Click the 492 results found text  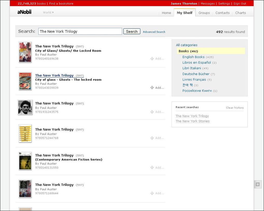click(x=230, y=32)
